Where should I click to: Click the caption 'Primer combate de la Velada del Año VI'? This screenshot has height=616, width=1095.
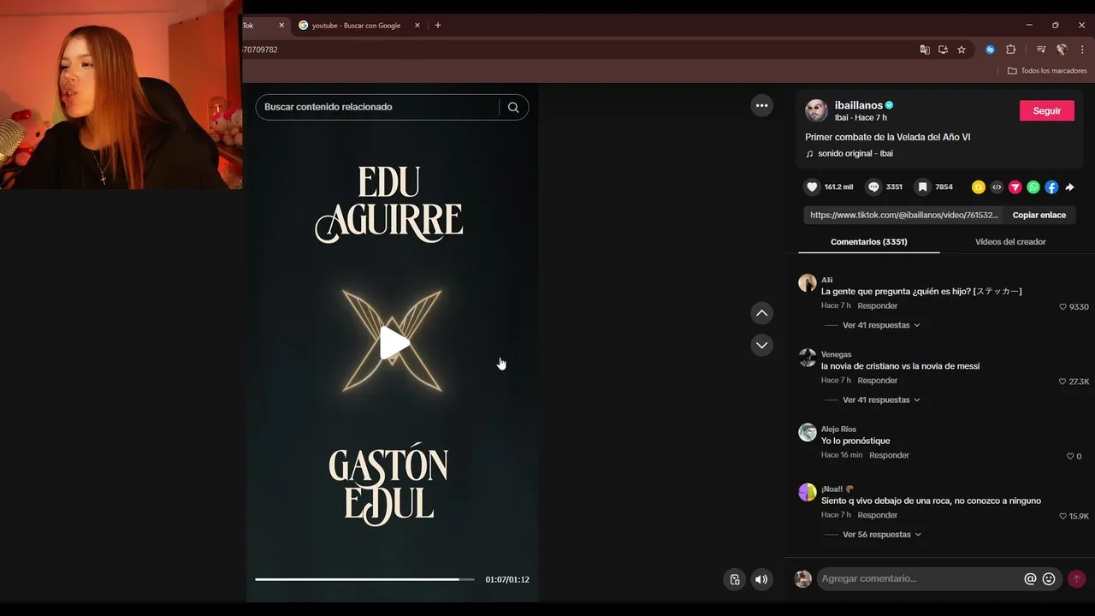tap(887, 137)
